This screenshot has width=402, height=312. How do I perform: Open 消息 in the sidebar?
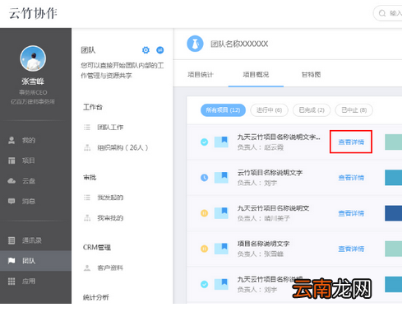(35, 201)
